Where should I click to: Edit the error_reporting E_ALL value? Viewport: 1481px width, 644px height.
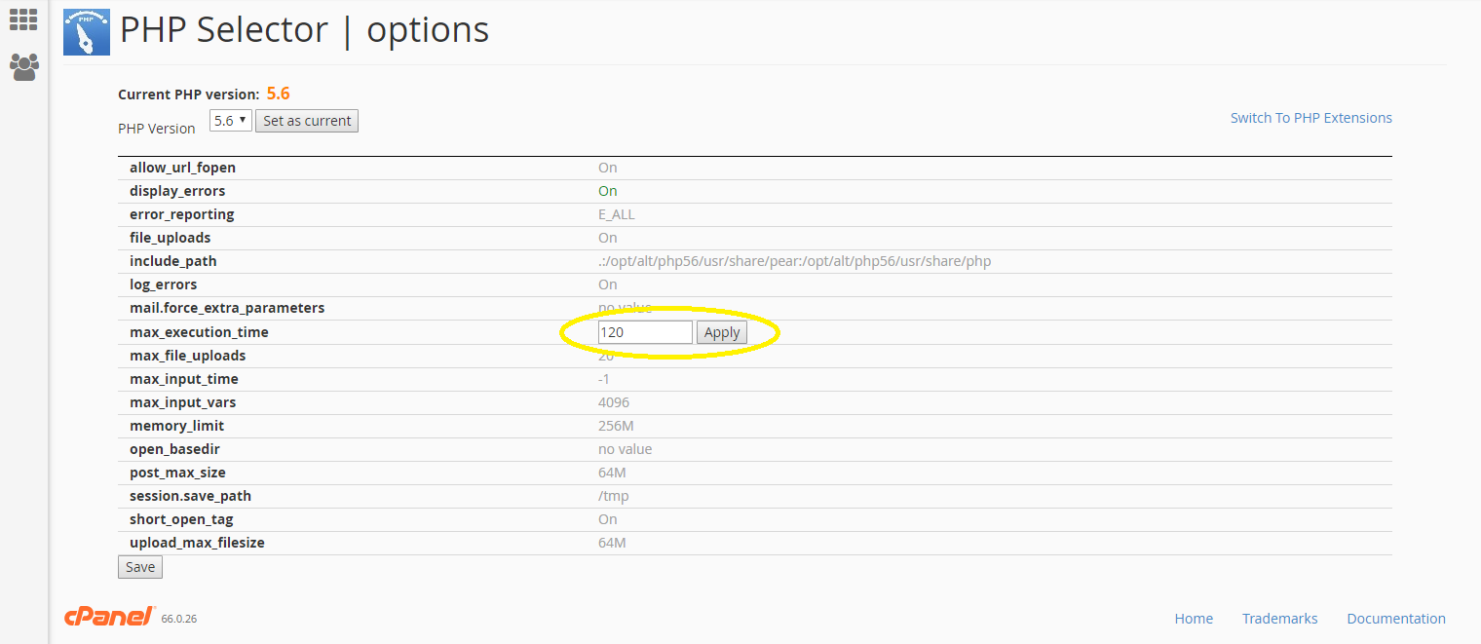click(617, 214)
